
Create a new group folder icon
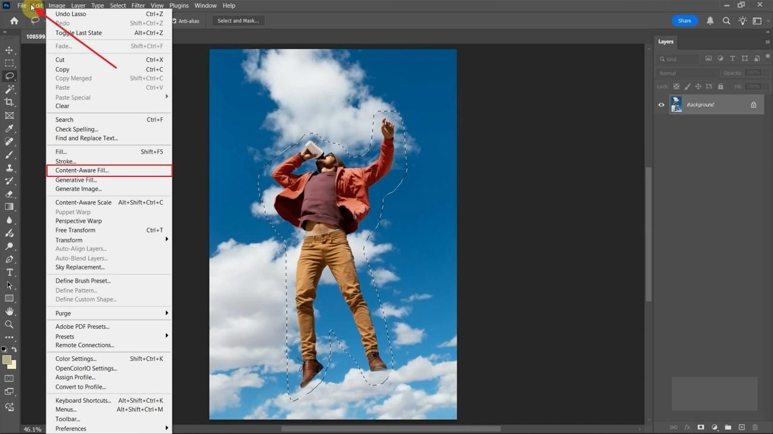728,427
